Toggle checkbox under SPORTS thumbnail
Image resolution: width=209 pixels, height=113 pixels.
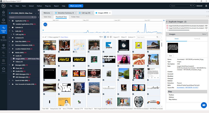click(103, 52)
